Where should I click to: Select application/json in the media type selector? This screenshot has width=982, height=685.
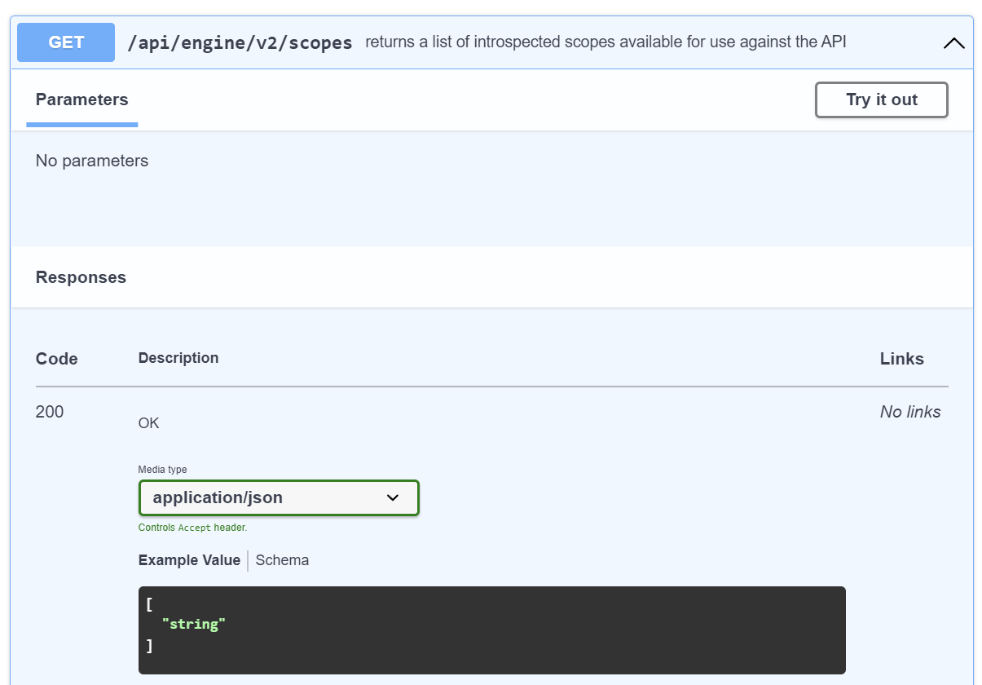[279, 497]
